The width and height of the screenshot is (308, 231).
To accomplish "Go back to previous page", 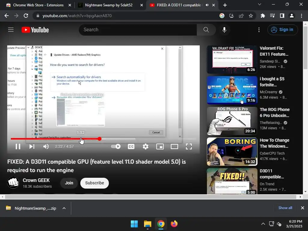I will [x=7, y=16].
